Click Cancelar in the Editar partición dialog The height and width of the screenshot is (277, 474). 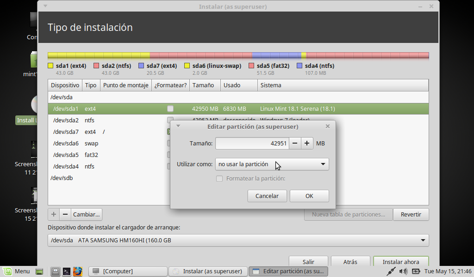click(267, 196)
